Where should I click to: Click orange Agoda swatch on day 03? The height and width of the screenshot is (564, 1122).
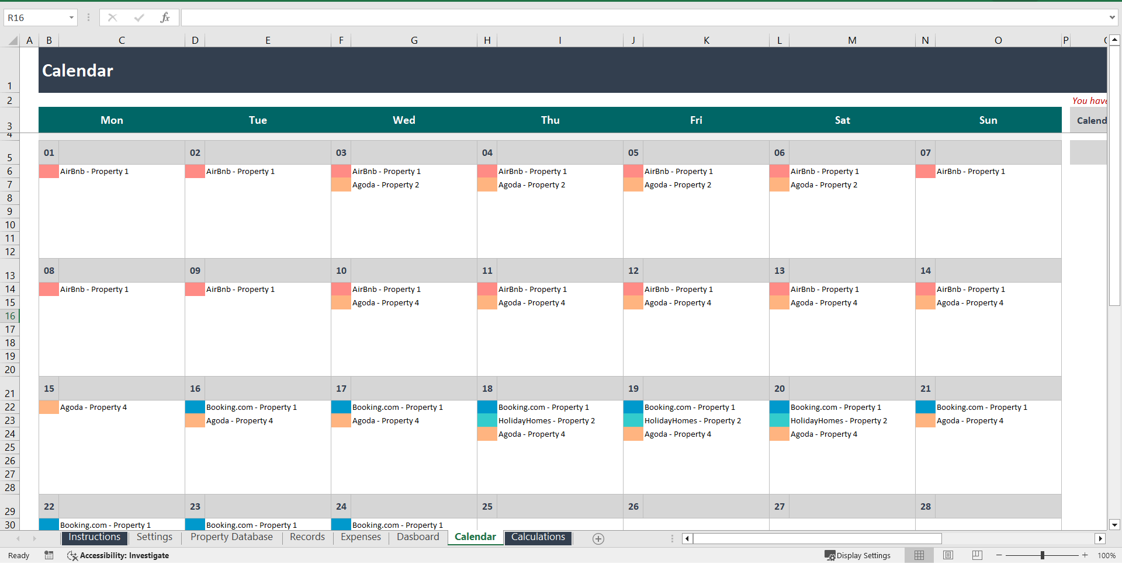341,184
